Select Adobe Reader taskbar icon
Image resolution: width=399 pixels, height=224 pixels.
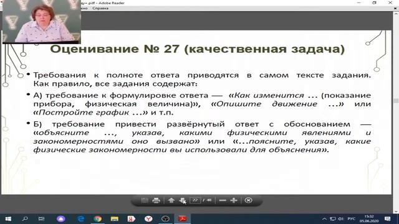click(182, 218)
